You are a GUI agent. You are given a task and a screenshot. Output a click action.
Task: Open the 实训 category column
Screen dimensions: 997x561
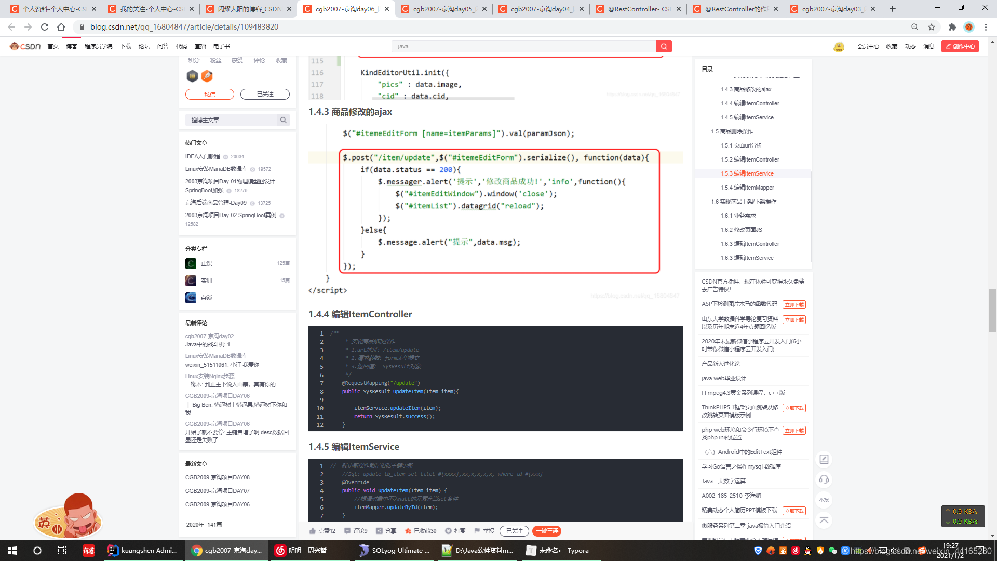click(x=206, y=280)
